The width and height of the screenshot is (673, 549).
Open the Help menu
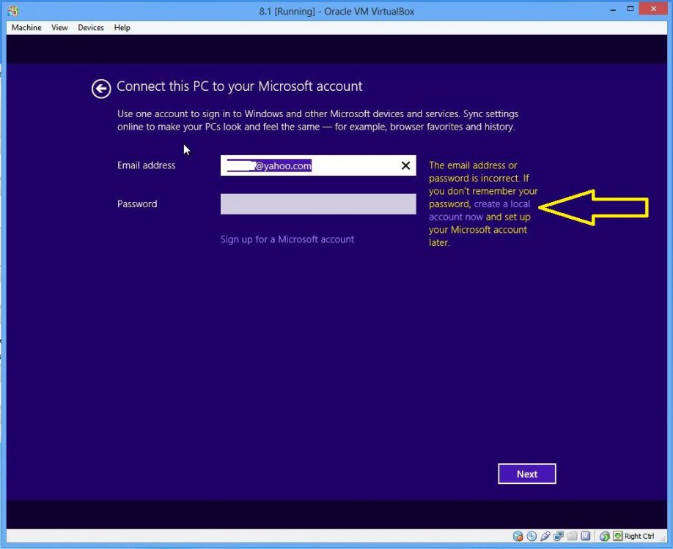(122, 28)
